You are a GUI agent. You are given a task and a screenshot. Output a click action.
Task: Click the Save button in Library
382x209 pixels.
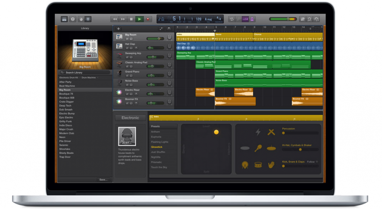coord(103,180)
